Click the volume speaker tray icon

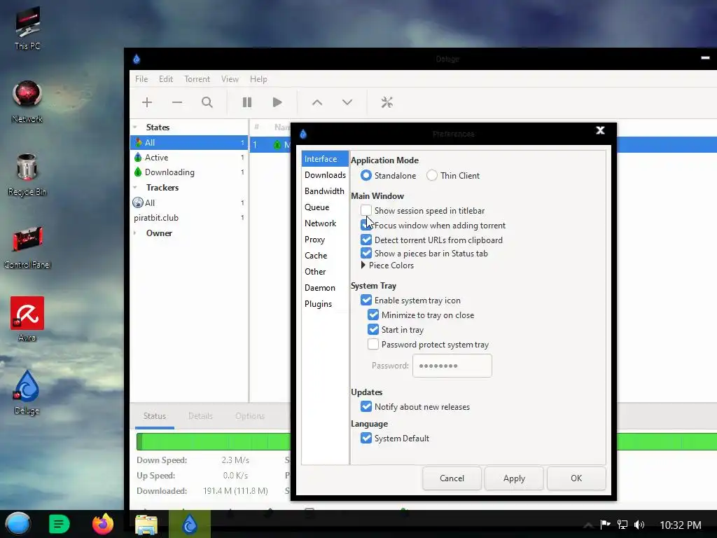[x=639, y=525]
